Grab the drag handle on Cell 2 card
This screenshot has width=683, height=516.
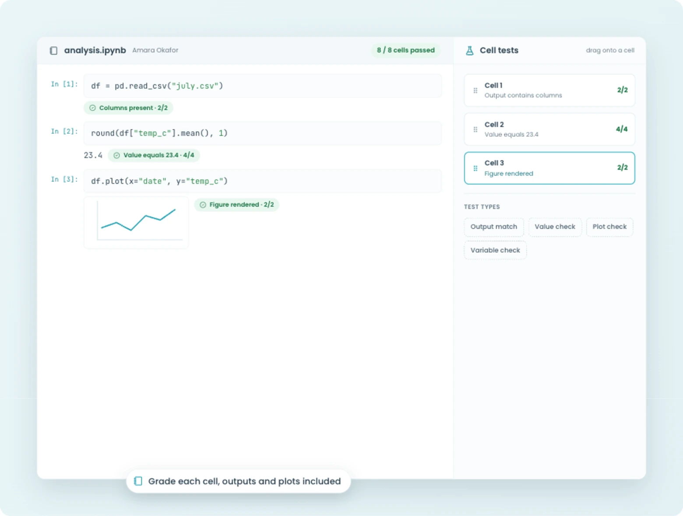click(x=475, y=129)
